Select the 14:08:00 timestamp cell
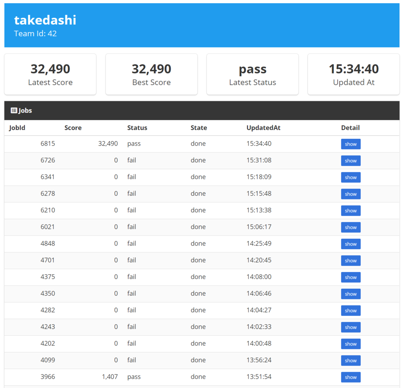The image size is (408, 388). 259,277
